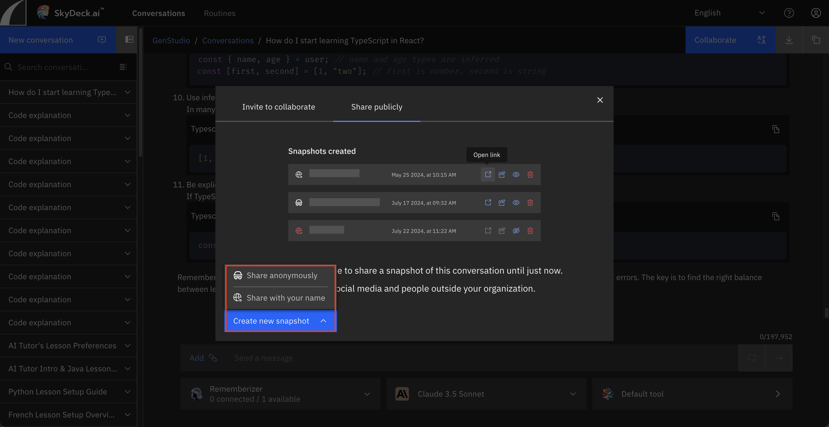Toggle visibility of May 25 2024 snapshot
Viewport: 829px width, 427px height.
516,174
